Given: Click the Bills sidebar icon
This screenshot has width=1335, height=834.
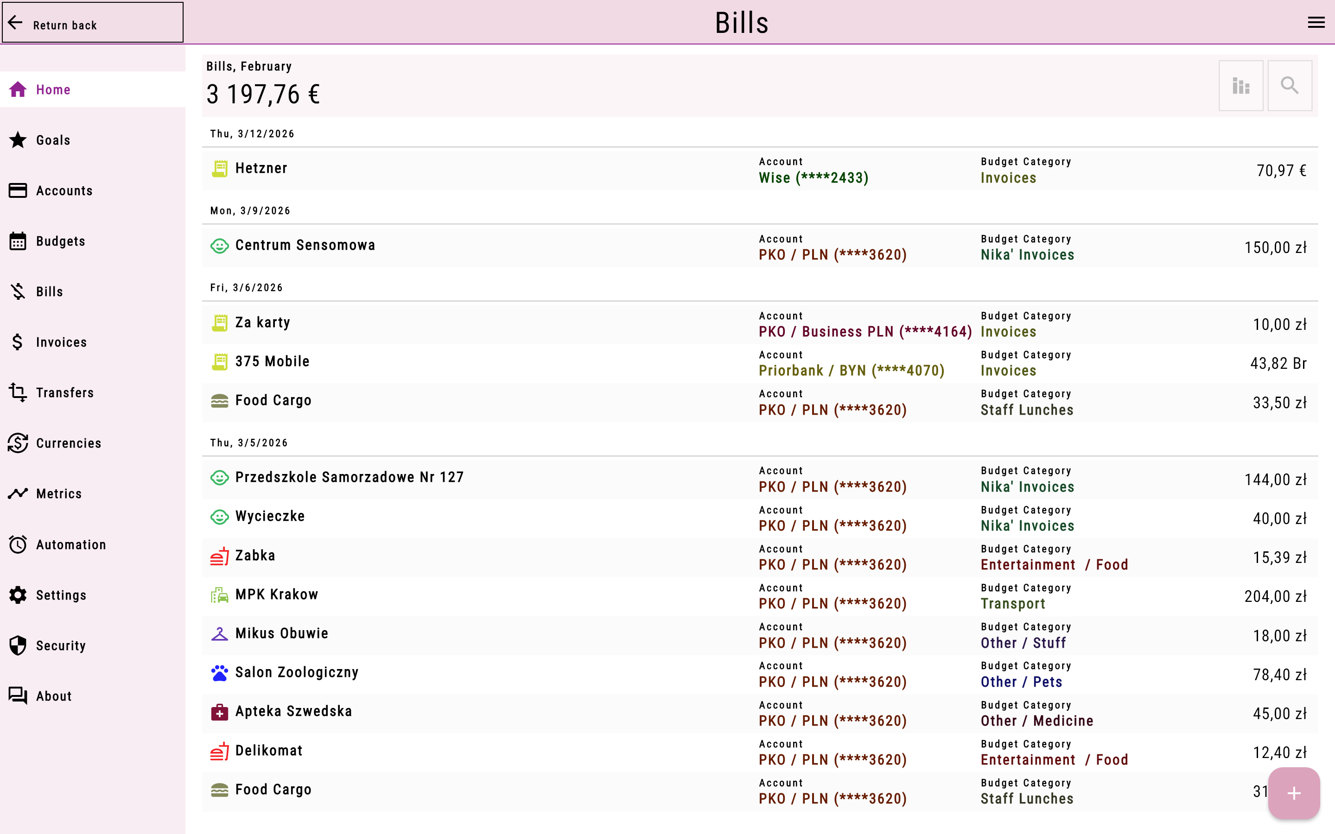Looking at the screenshot, I should [x=18, y=291].
